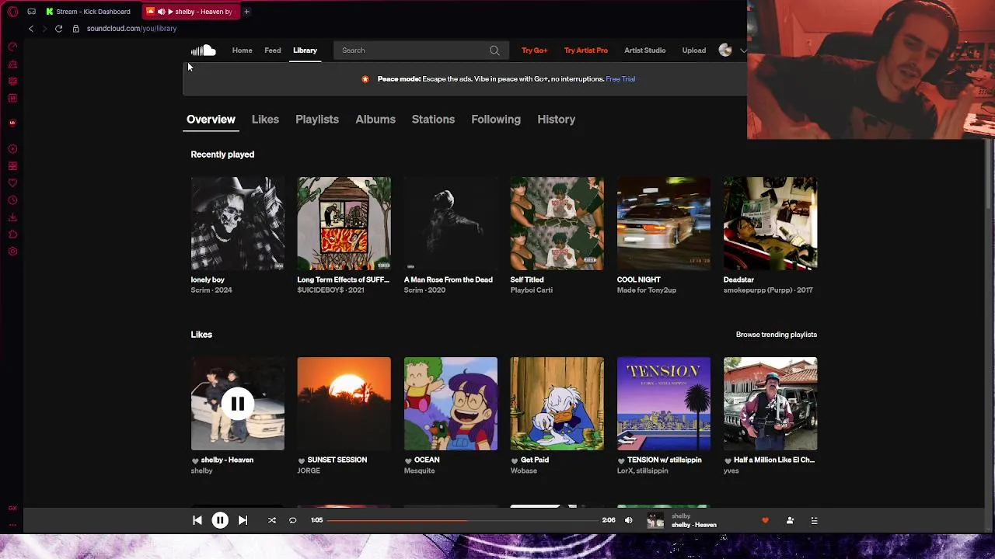
Task: Open GX Cleaner icon in Opera sidebar
Action: (x=12, y=64)
